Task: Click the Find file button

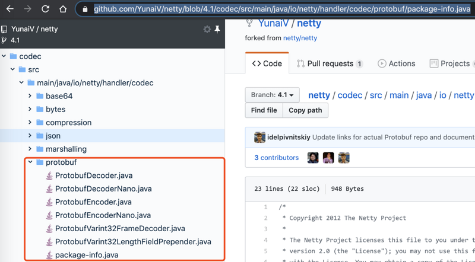Action: 264,110
